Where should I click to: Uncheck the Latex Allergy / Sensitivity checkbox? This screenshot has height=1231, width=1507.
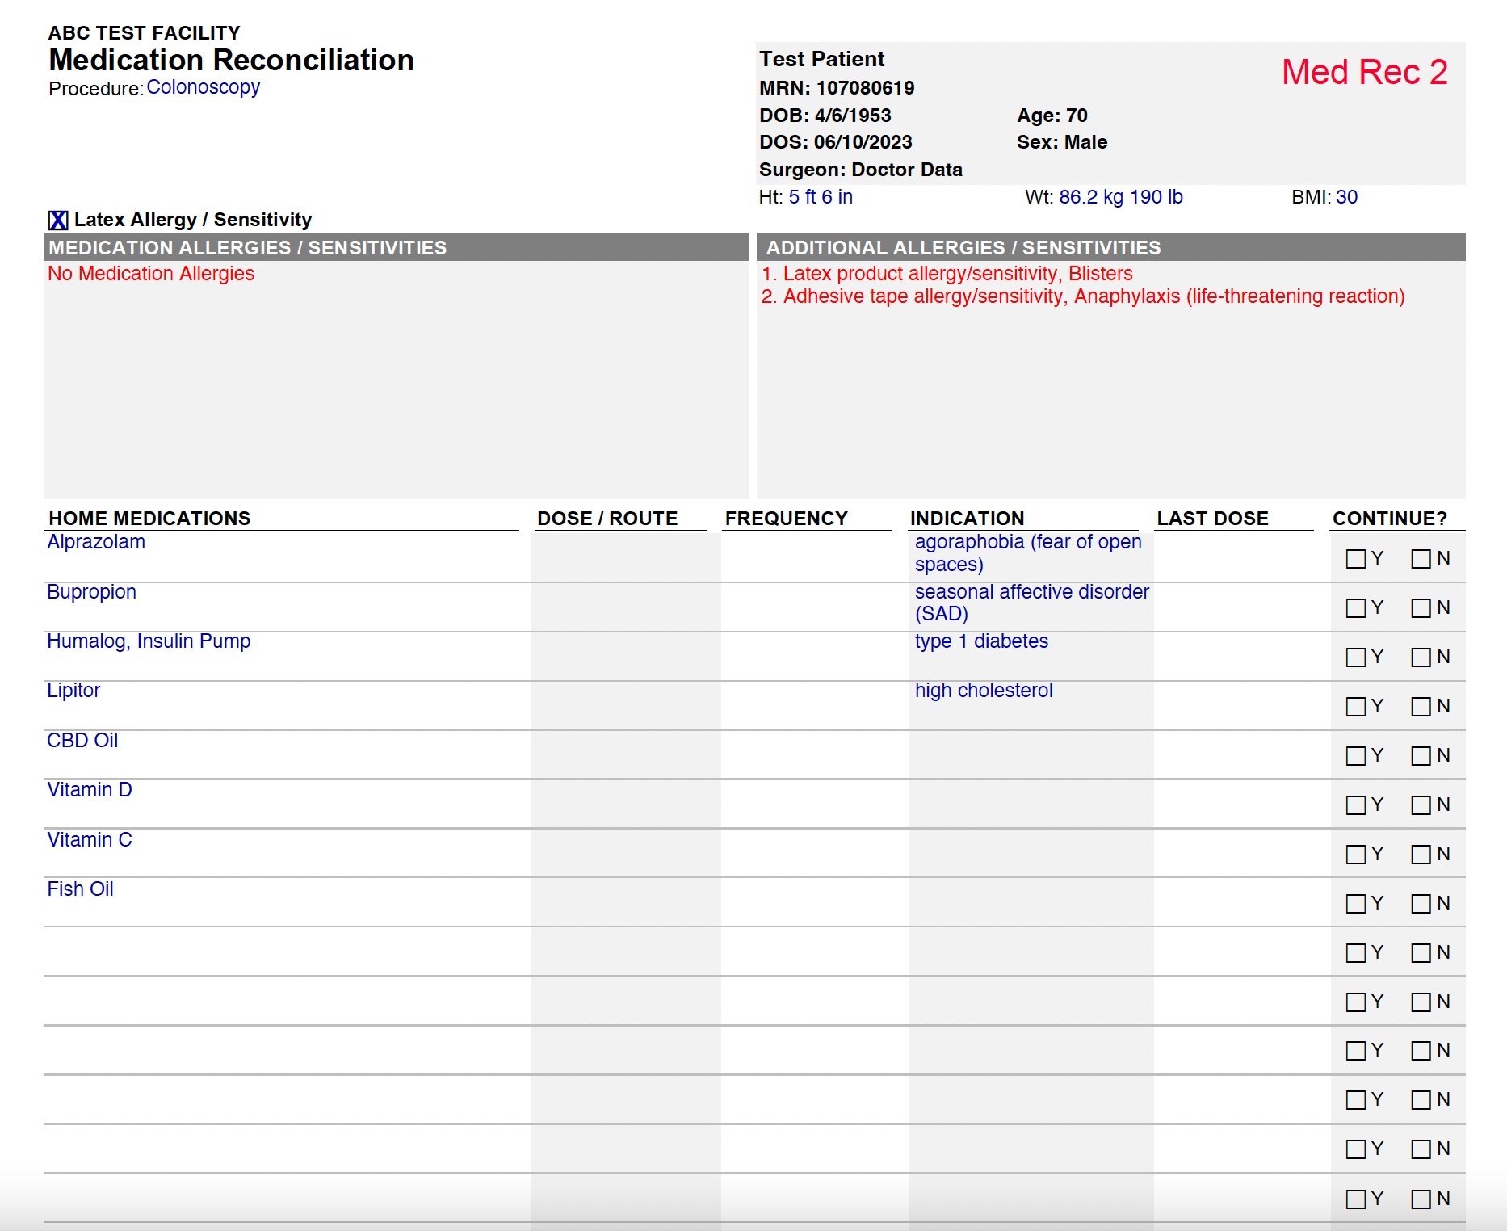coord(58,220)
